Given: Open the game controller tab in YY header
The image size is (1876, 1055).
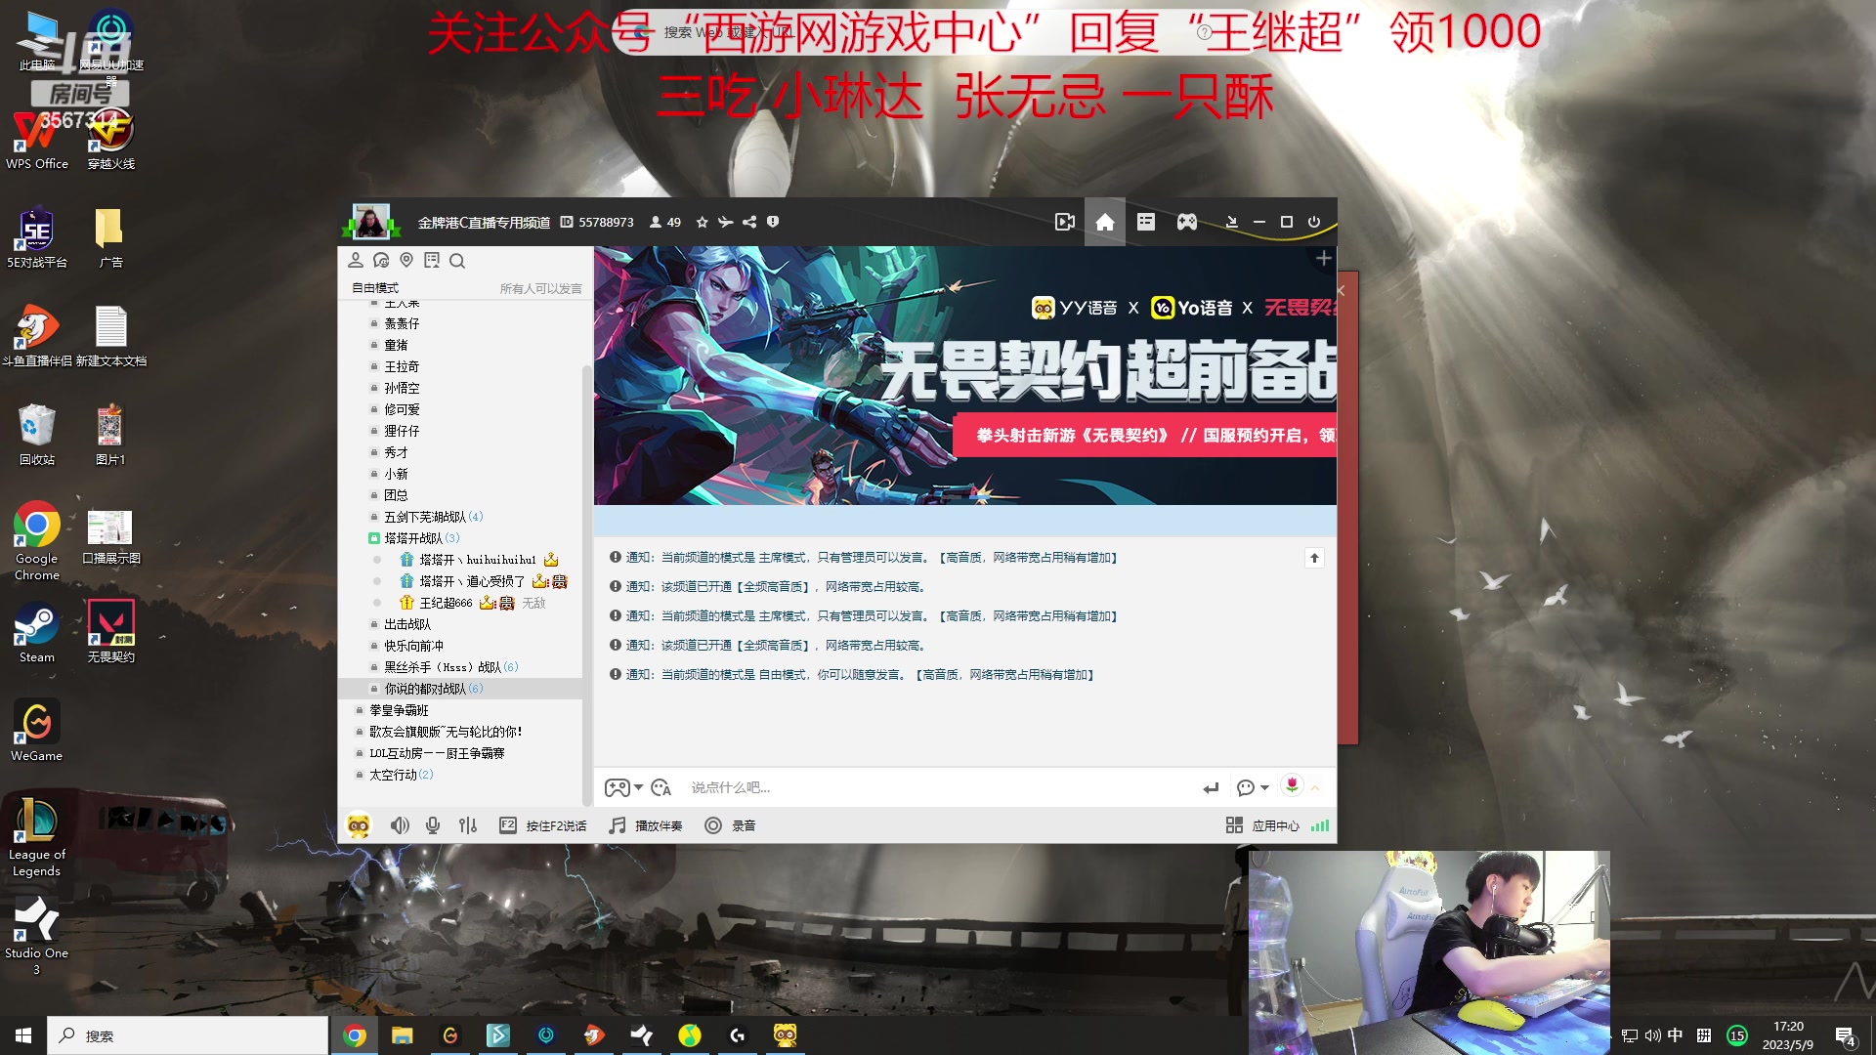Looking at the screenshot, I should point(1187,223).
